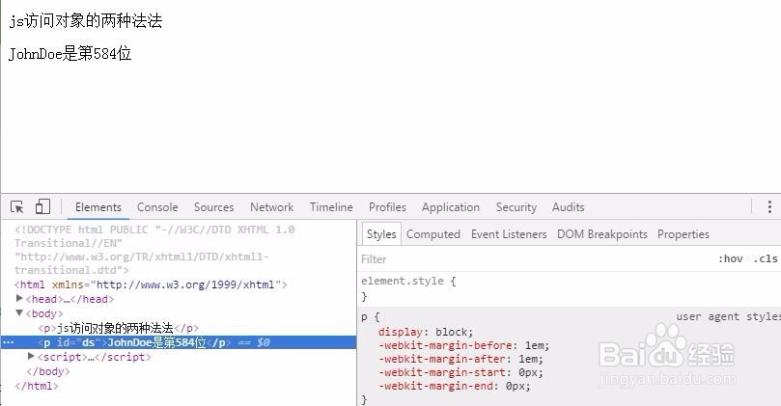Expand the head node arrow

click(x=19, y=299)
